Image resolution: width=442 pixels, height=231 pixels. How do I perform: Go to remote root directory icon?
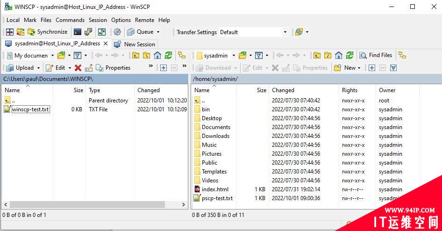(x=328, y=55)
